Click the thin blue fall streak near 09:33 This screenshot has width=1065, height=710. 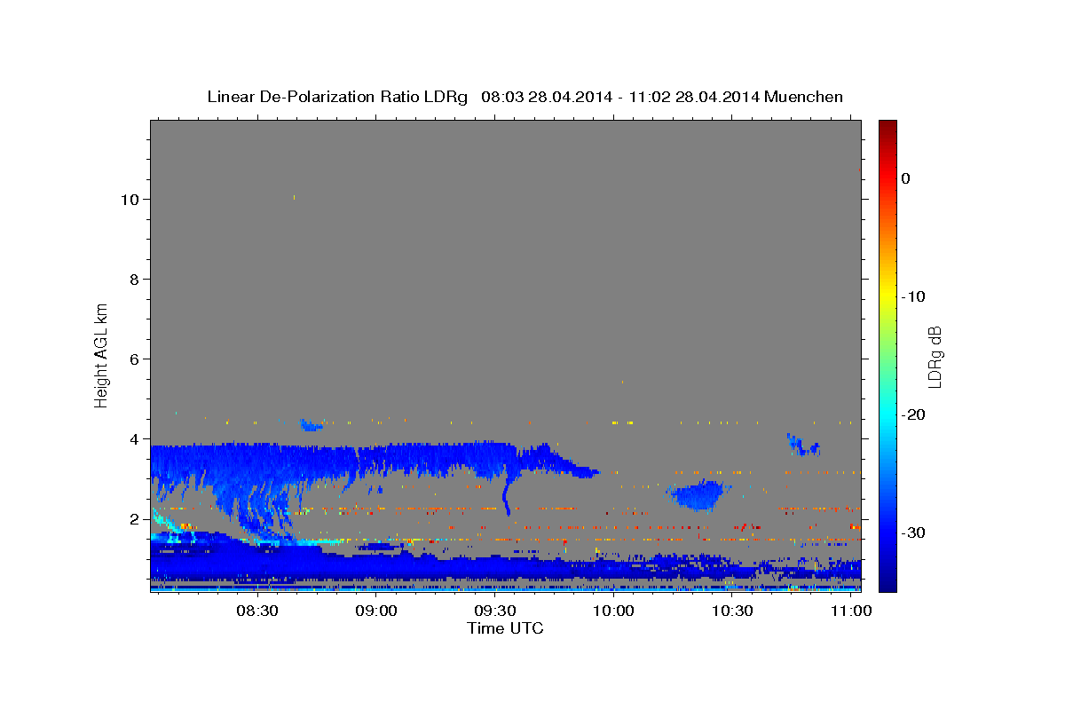[508, 497]
